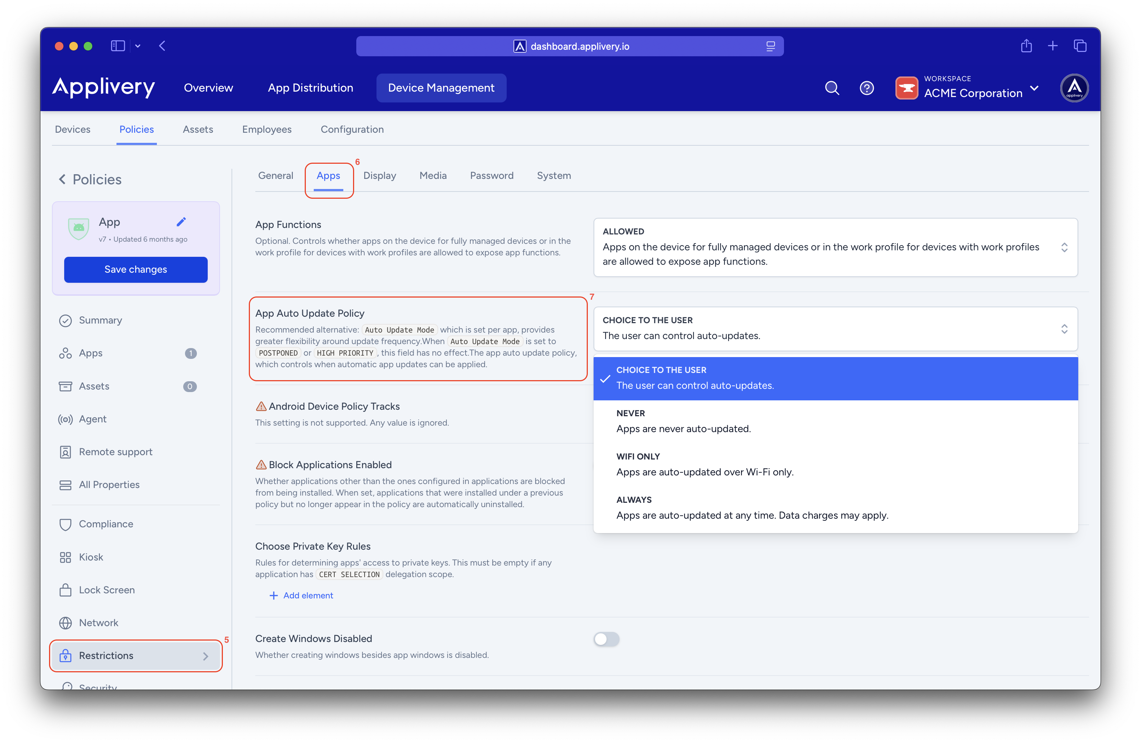
Task: Click the Applivery user avatar icon
Action: [x=1074, y=88]
